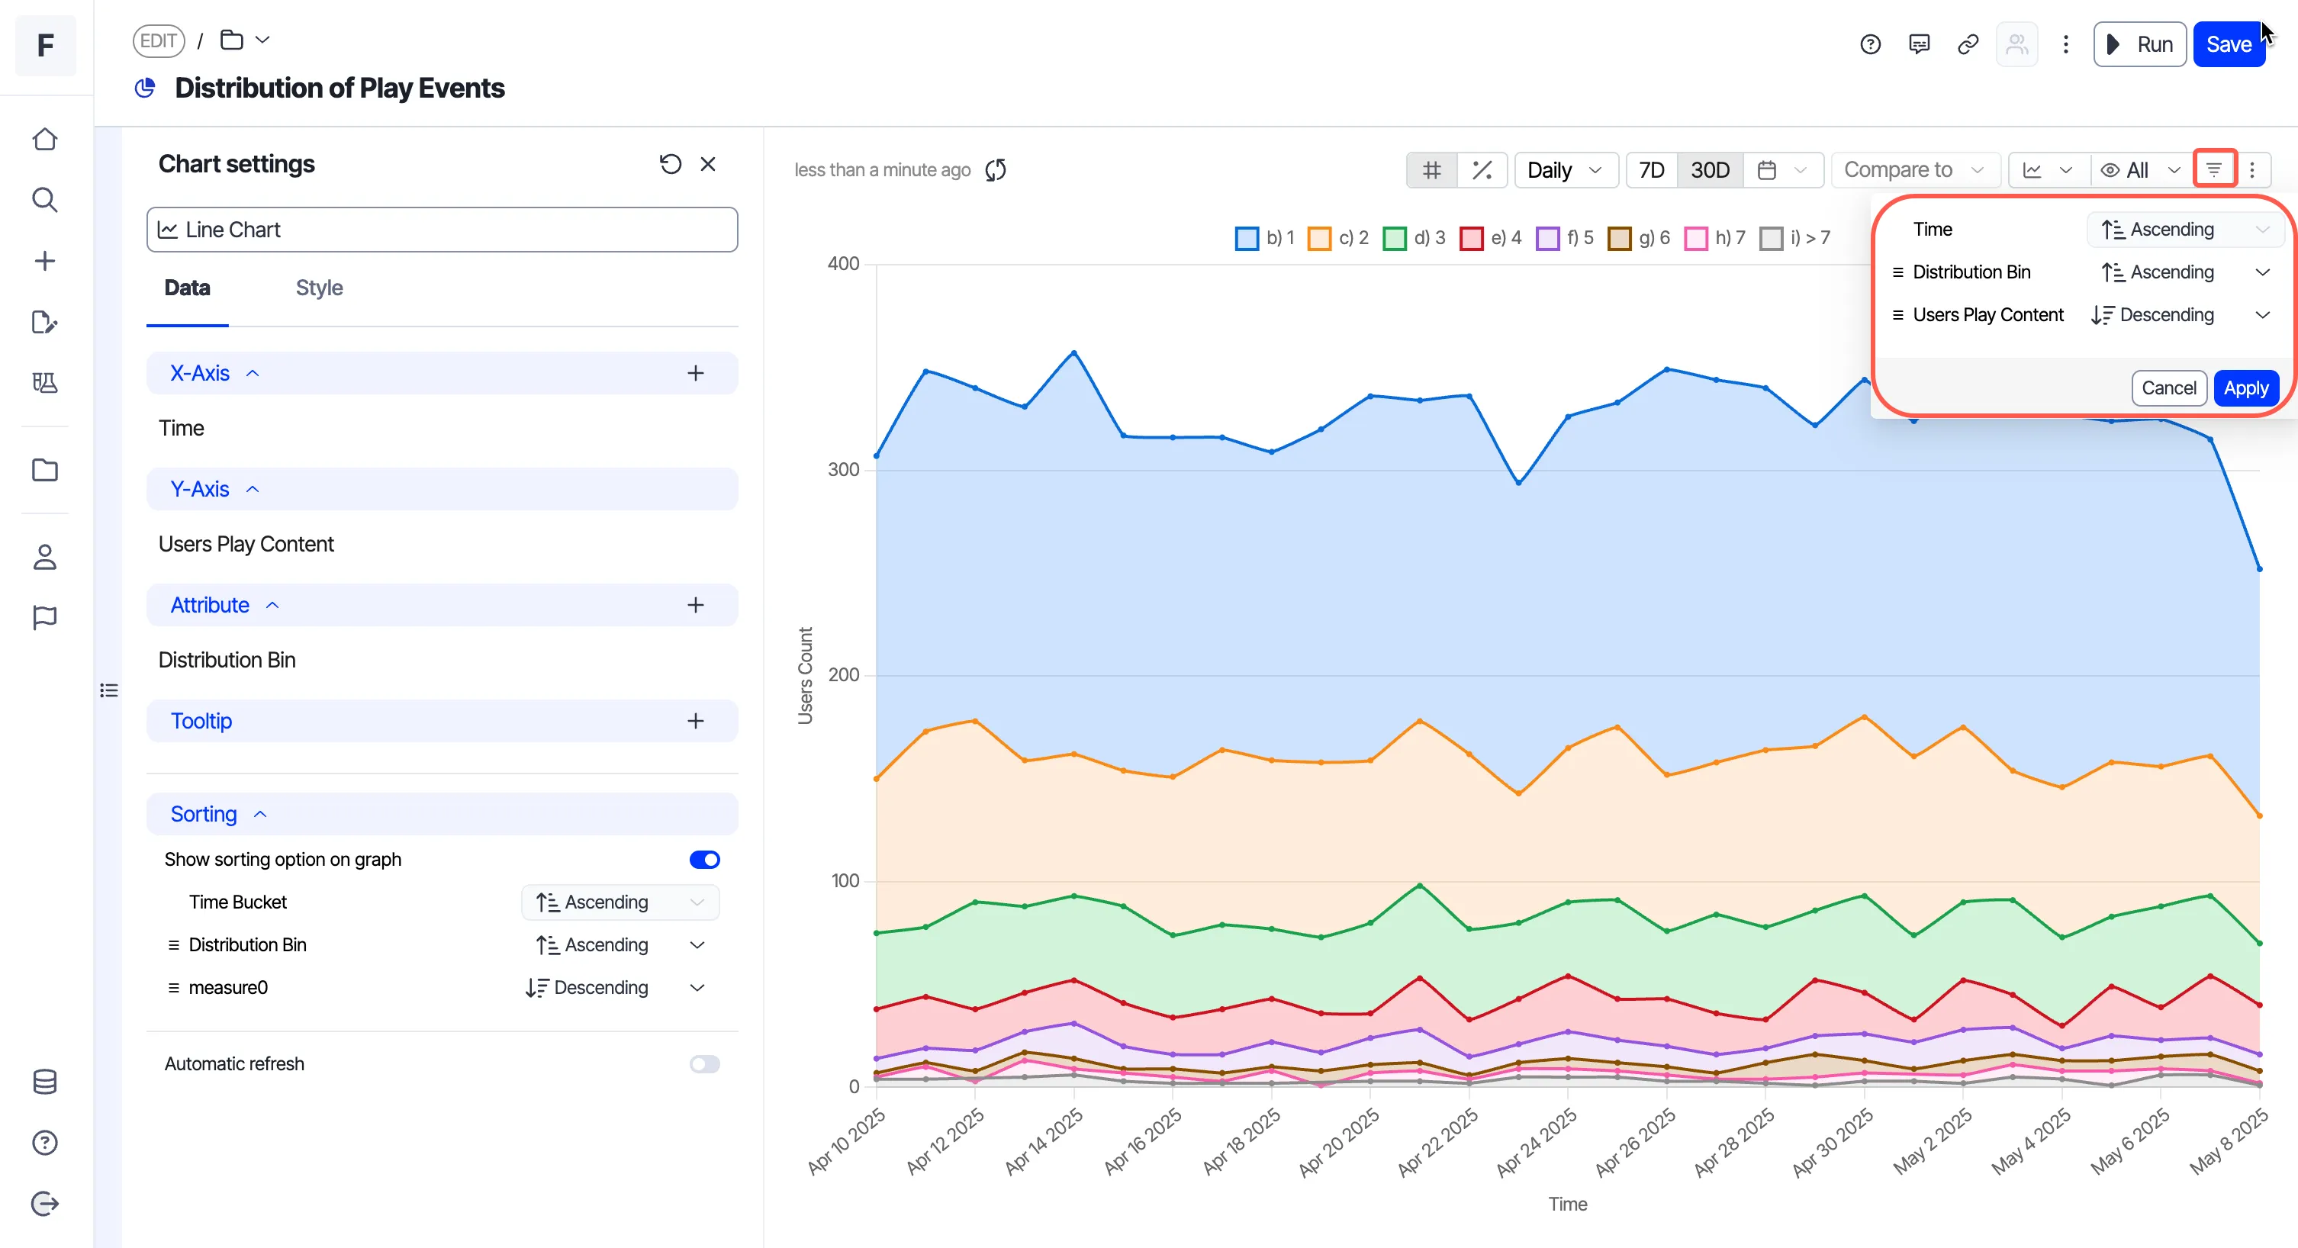Viewport: 2298px width, 1248px height.
Task: Click the plus Create icon in sidebar
Action: pyautogui.click(x=44, y=260)
